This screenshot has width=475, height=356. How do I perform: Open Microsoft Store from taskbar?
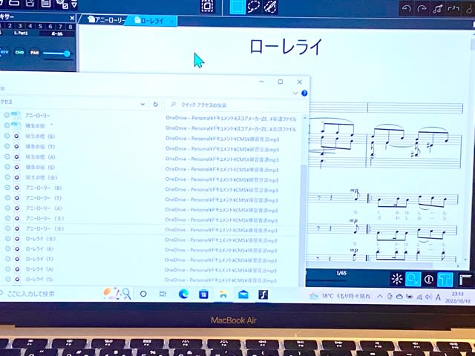pos(203,294)
